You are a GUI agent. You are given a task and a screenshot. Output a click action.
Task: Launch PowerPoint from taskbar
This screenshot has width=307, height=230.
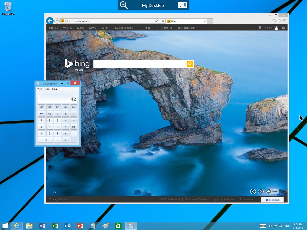tap(80, 226)
